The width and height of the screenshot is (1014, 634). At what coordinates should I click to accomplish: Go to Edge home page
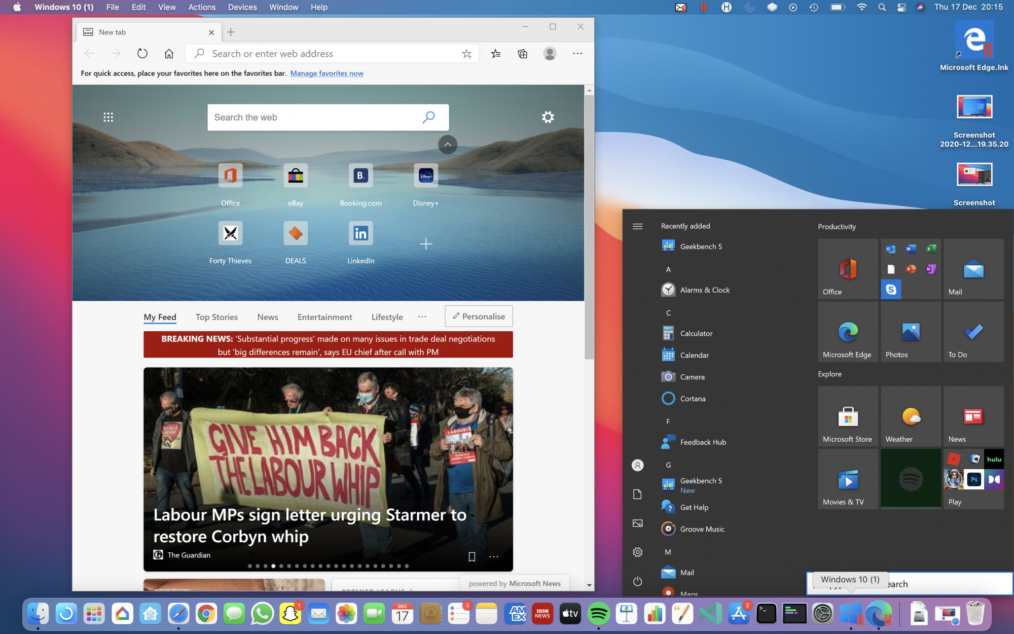[169, 54]
